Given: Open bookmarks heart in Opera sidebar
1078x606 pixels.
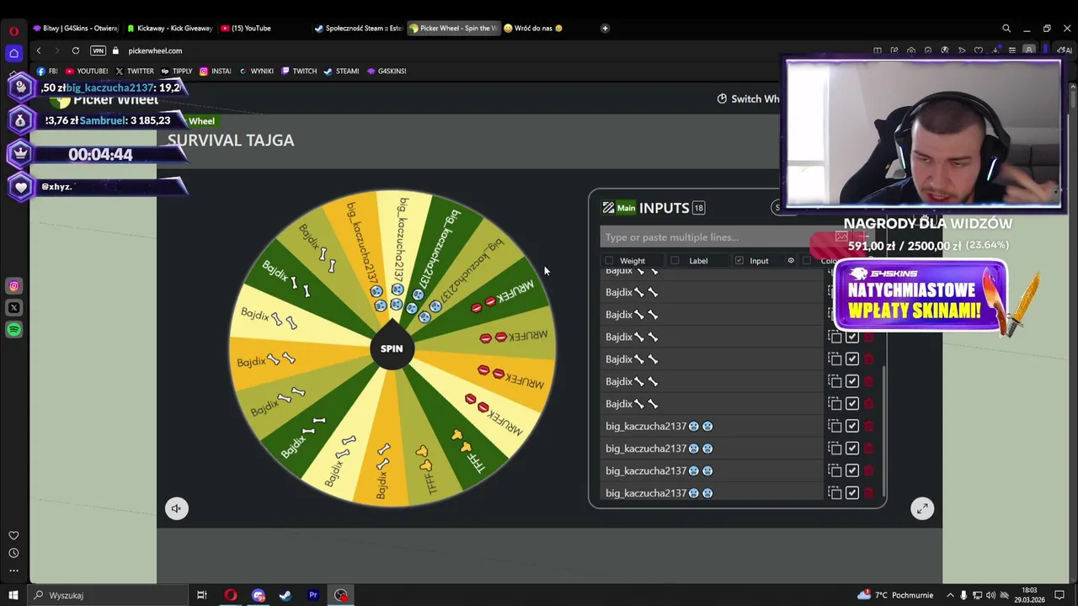Looking at the screenshot, I should point(13,535).
